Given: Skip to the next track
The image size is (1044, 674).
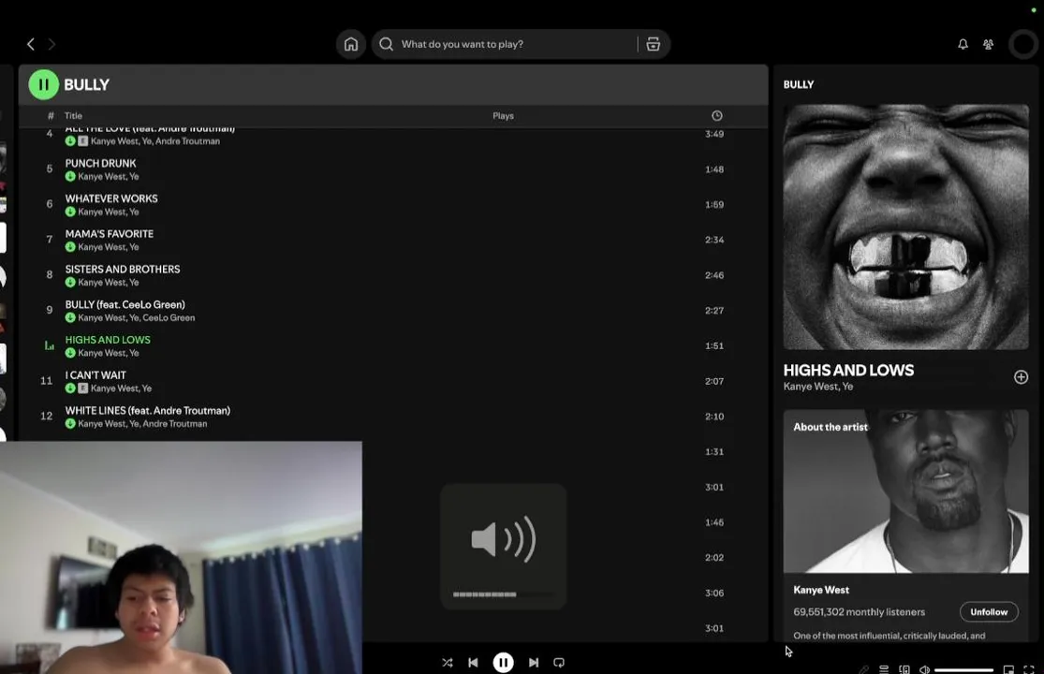Looking at the screenshot, I should 534,663.
